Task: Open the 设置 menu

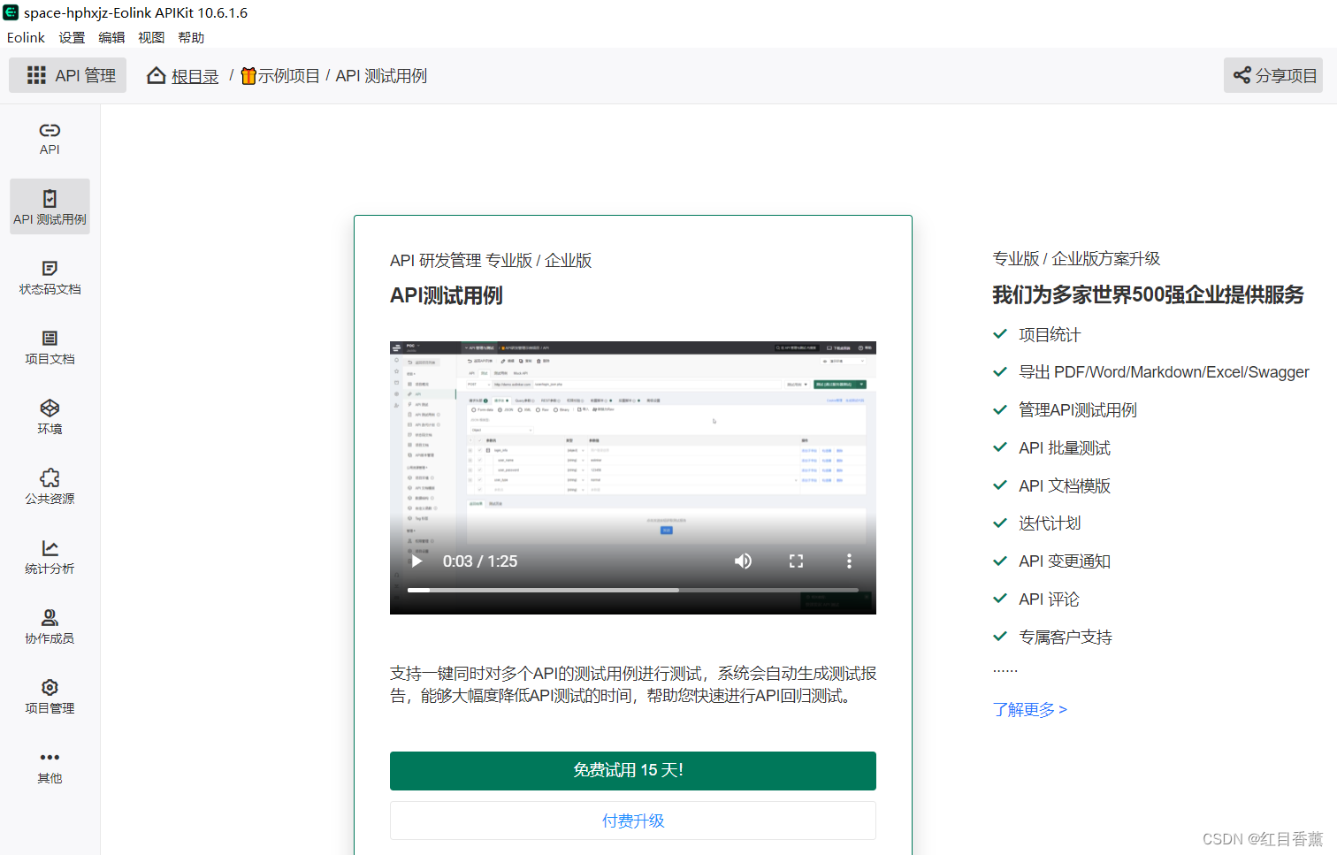Action: [72, 37]
